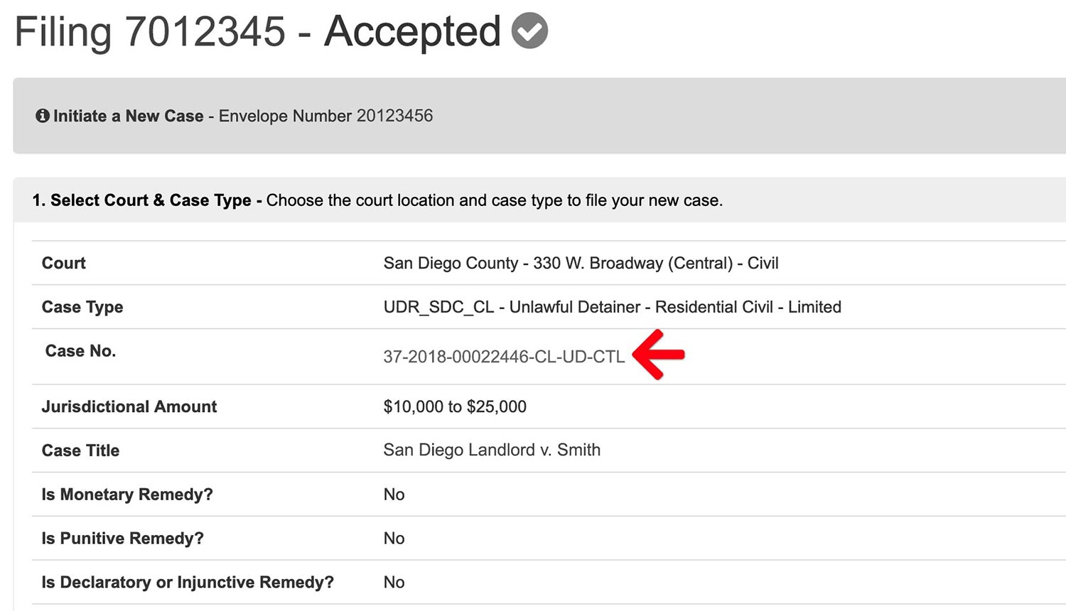This screenshot has width=1066, height=611.
Task: Click the Court value San Diego County
Action: point(581,264)
